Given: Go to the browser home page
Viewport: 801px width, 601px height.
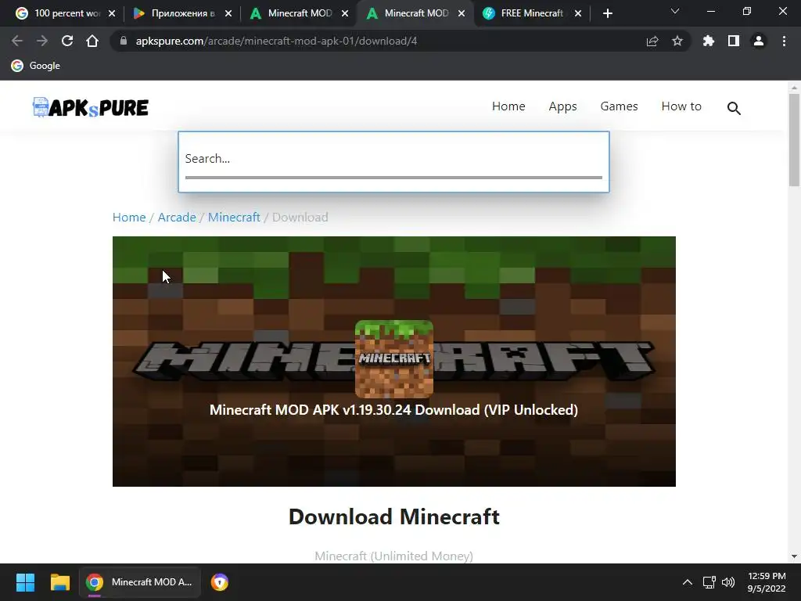Looking at the screenshot, I should 92,41.
